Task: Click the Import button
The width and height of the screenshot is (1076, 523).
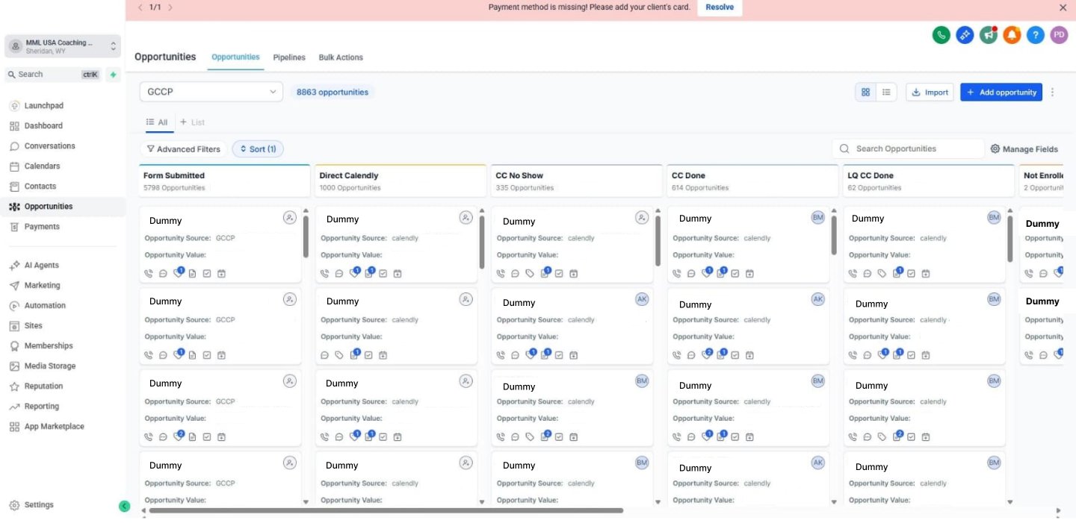Action: coord(930,92)
